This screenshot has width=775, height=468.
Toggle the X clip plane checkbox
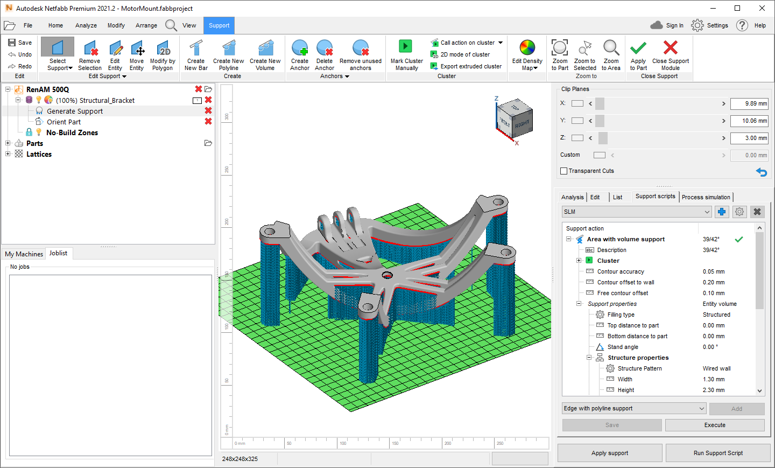pyautogui.click(x=577, y=103)
